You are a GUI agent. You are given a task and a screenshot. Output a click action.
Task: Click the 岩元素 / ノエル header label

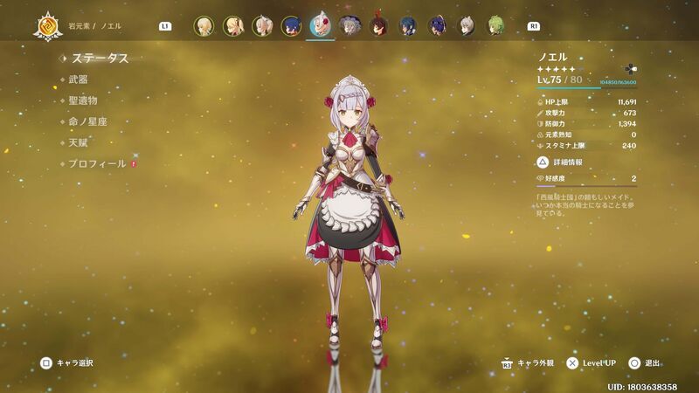tap(94, 26)
